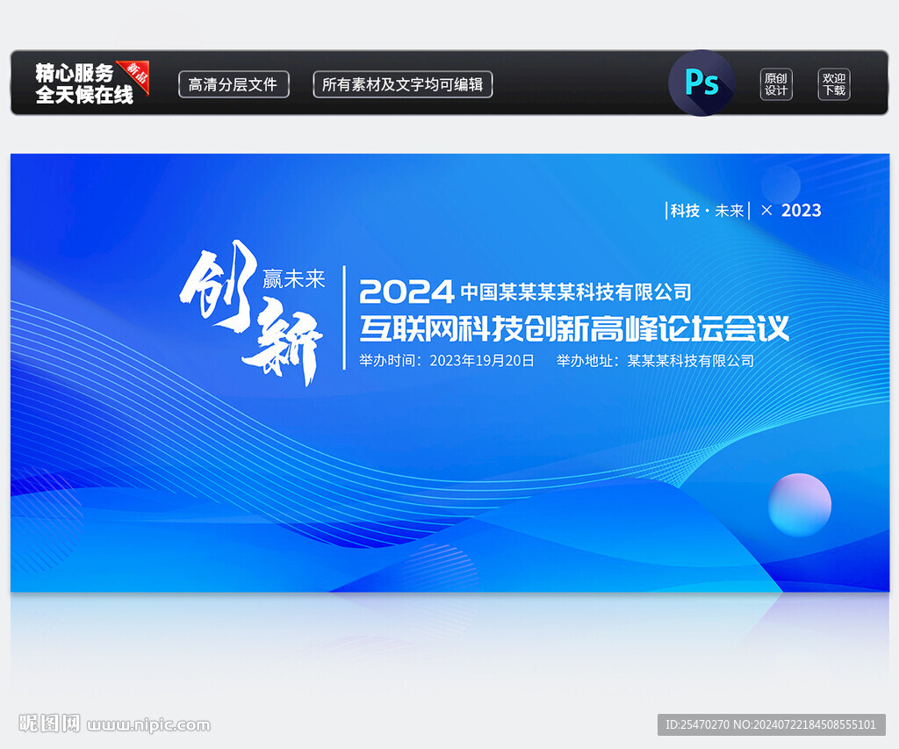Click the large 2024 number in the heading
This screenshot has width=899, height=749.
pos(406,292)
